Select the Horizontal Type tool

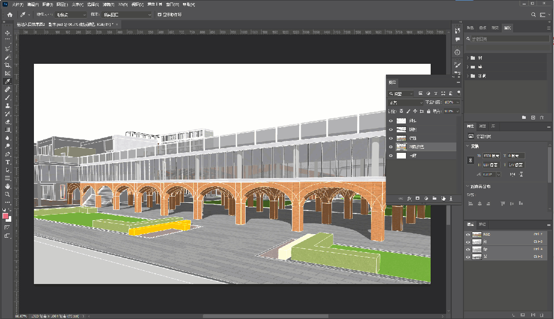coord(8,162)
